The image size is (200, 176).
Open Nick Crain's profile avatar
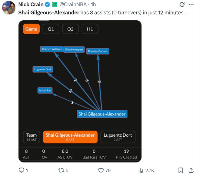click(8, 8)
